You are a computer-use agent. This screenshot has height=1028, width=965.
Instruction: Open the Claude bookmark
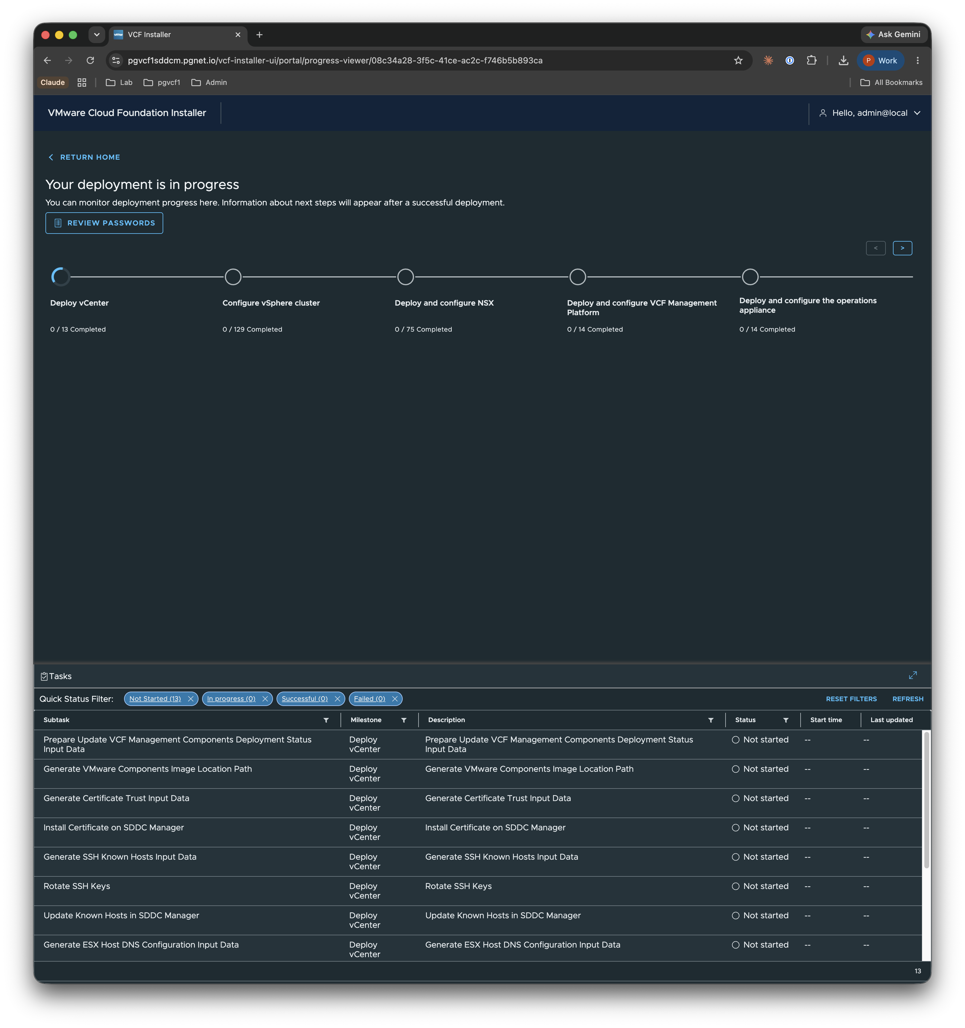53,83
